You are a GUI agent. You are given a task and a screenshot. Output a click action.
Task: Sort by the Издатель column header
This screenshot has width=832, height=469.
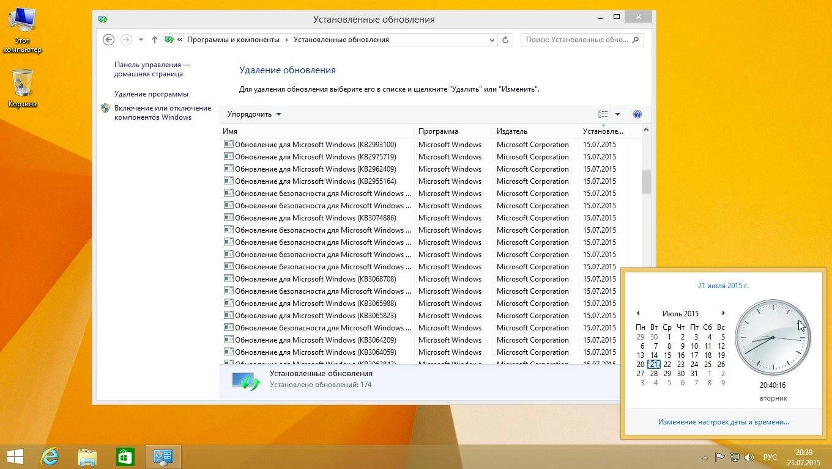coord(536,131)
